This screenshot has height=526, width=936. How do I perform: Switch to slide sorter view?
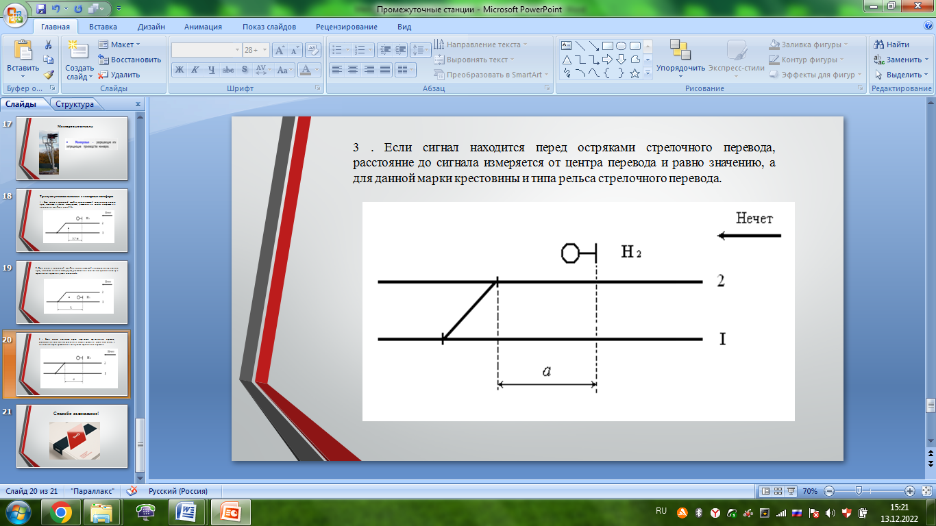(x=779, y=491)
